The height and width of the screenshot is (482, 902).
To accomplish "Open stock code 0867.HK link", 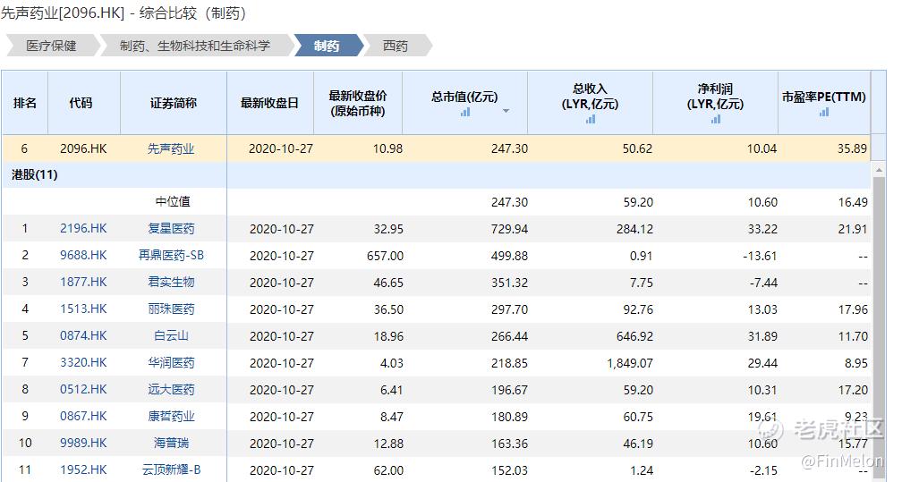I will [x=83, y=416].
